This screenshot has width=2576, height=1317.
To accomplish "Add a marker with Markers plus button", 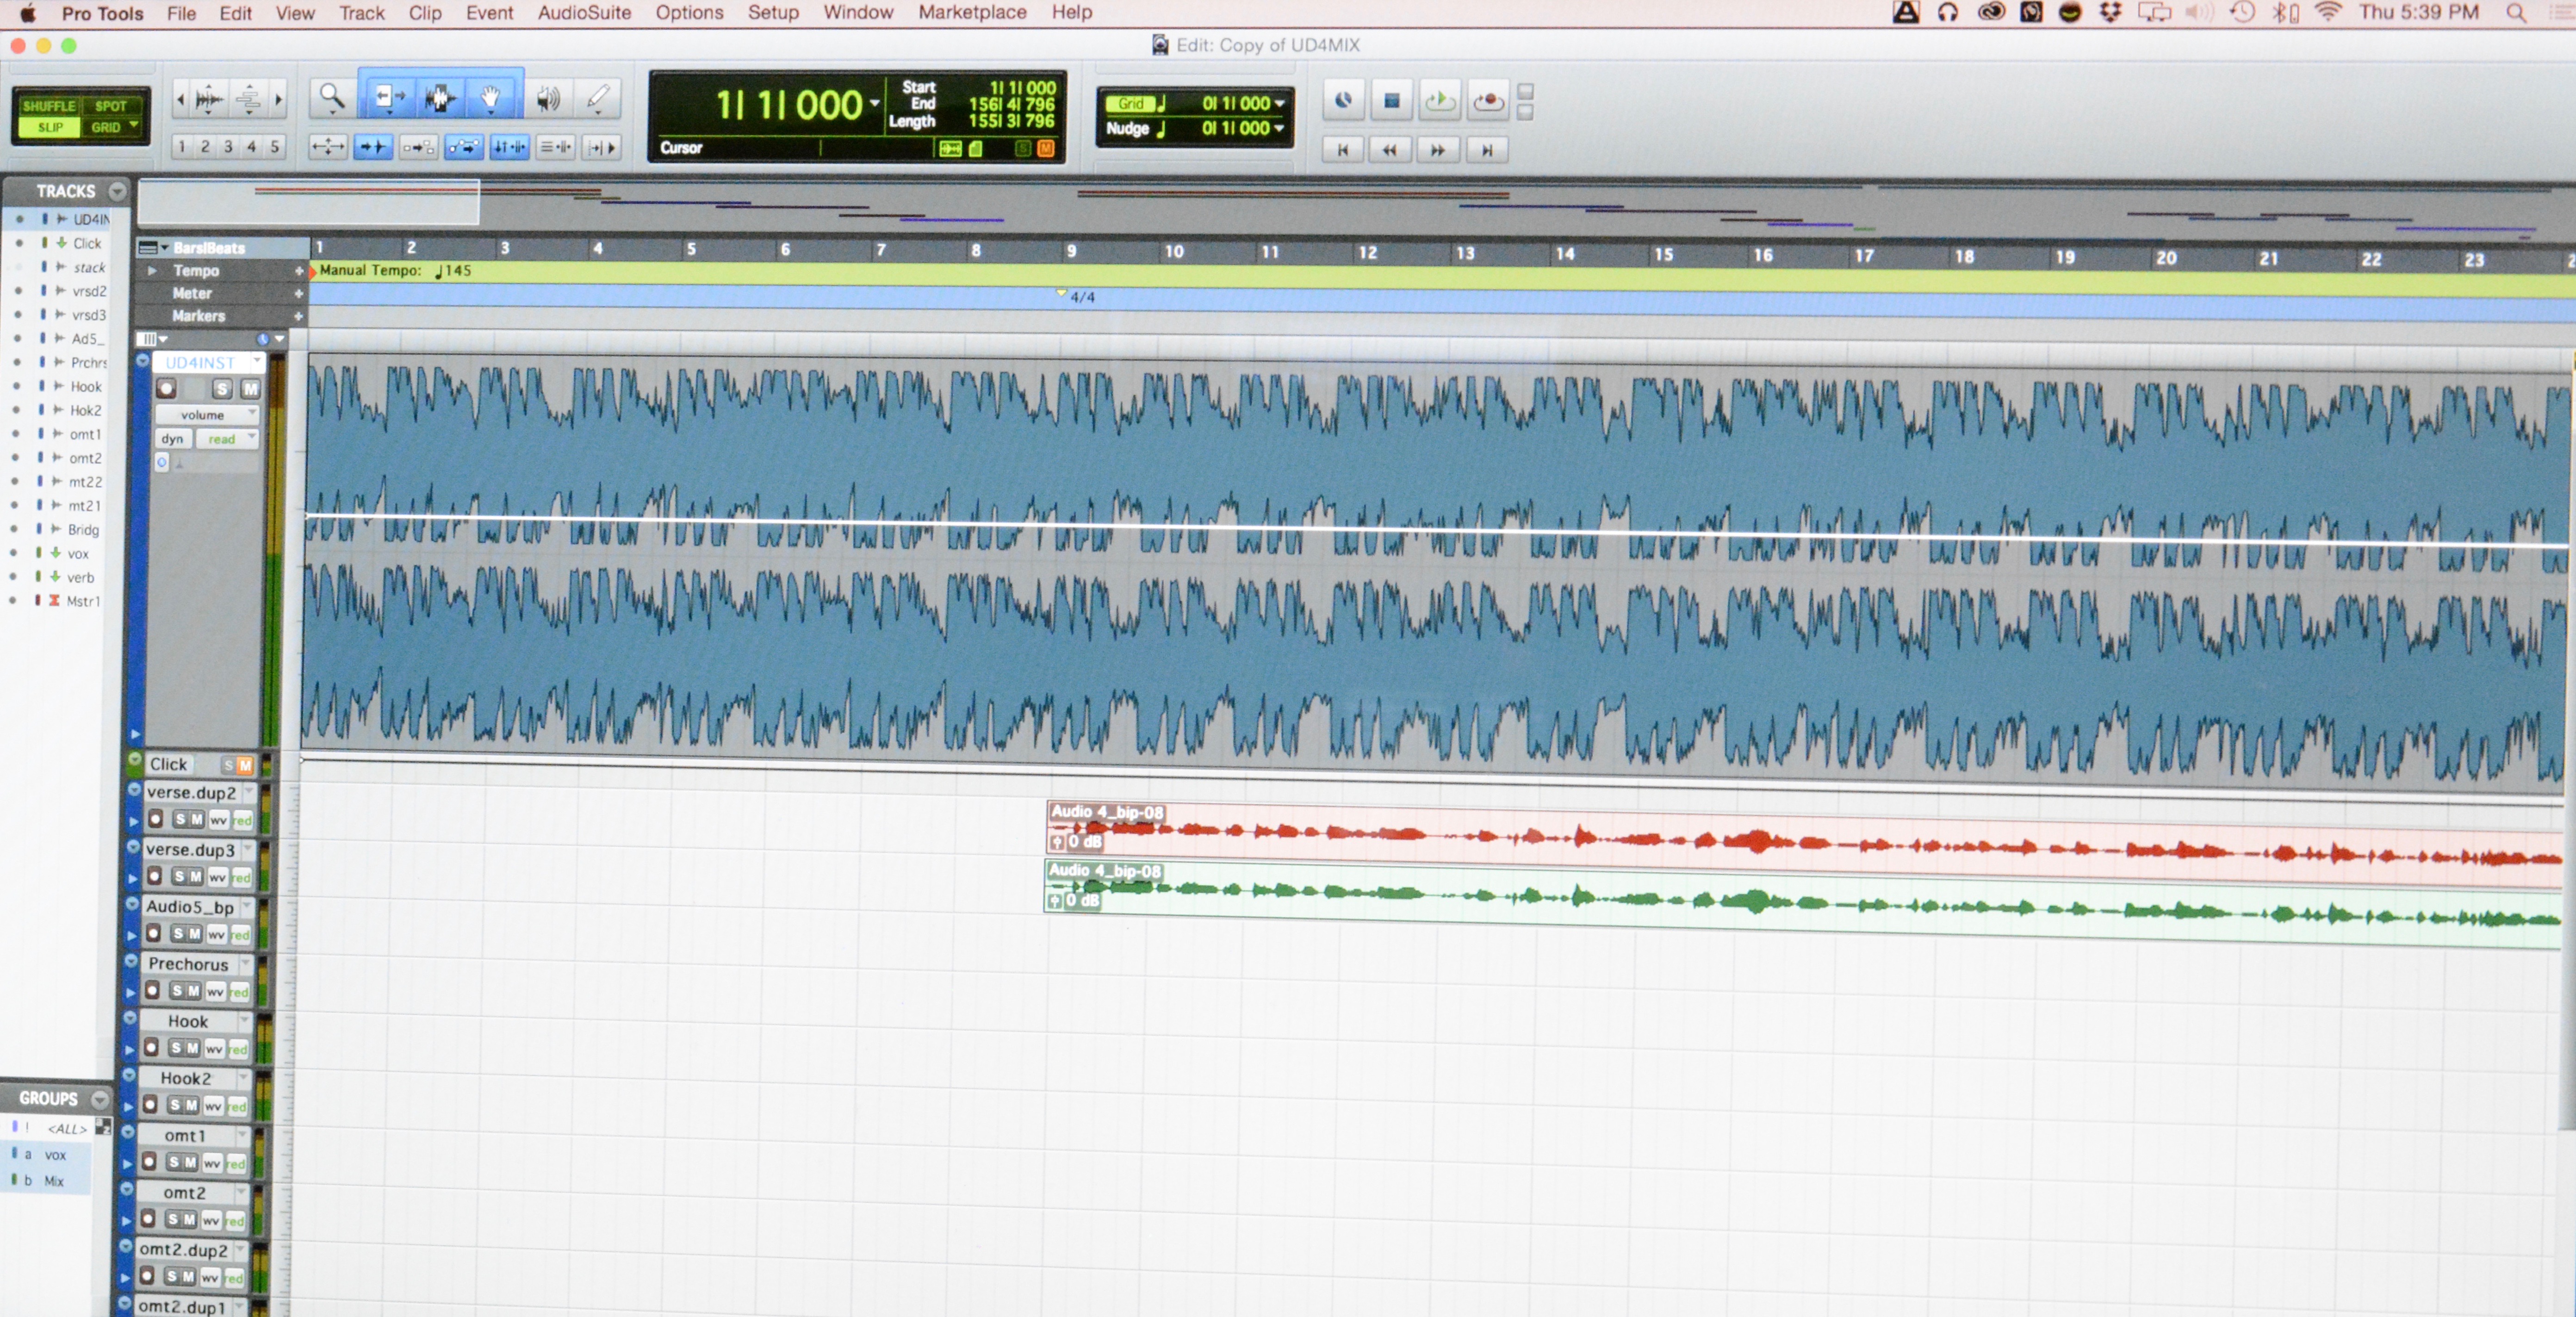I will pyautogui.click(x=298, y=316).
